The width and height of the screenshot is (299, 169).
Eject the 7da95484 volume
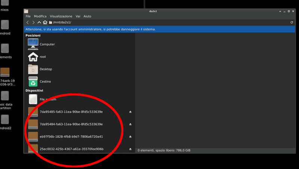coord(130,124)
